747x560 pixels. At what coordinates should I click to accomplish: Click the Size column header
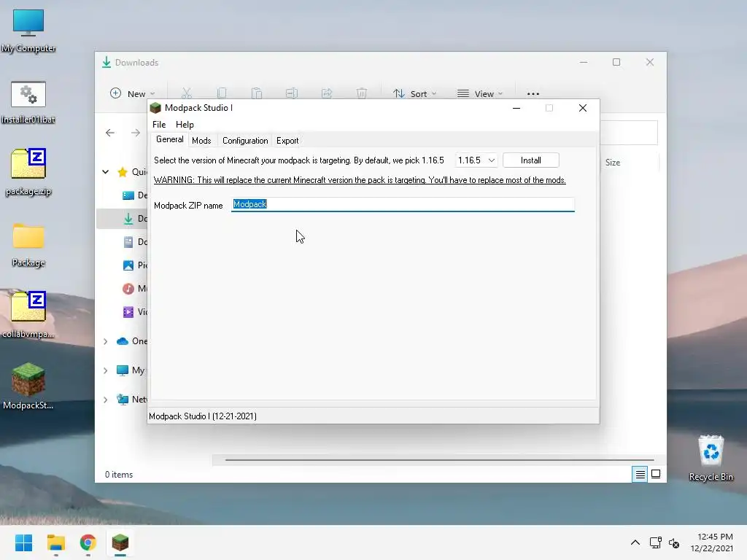[x=613, y=163]
